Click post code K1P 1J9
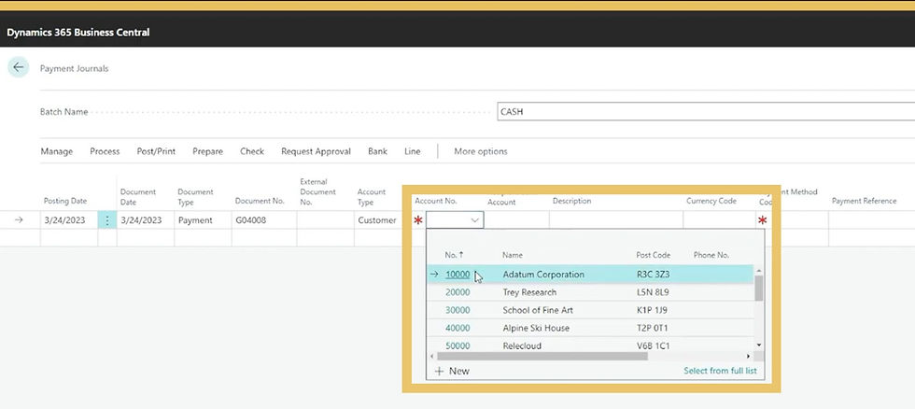The image size is (915, 409). 652,310
